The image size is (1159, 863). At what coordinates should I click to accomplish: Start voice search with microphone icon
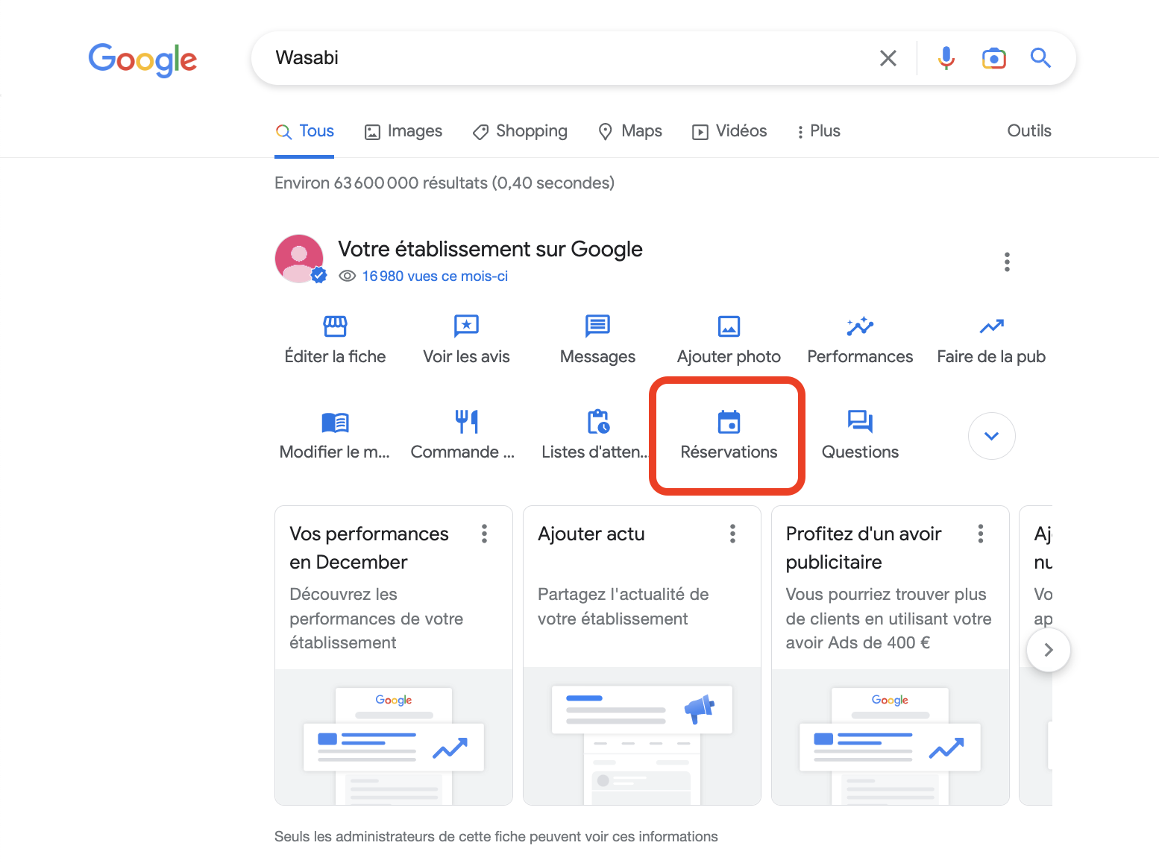pyautogui.click(x=946, y=58)
